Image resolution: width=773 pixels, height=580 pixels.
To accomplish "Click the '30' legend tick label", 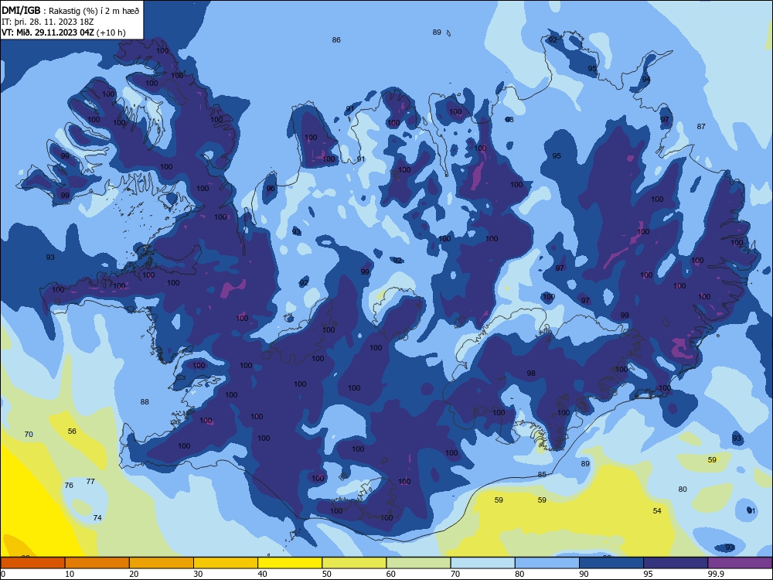I will tap(198, 574).
